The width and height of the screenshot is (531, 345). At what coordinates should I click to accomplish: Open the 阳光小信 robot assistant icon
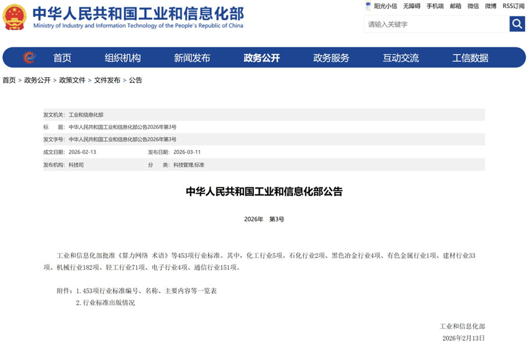click(366, 7)
